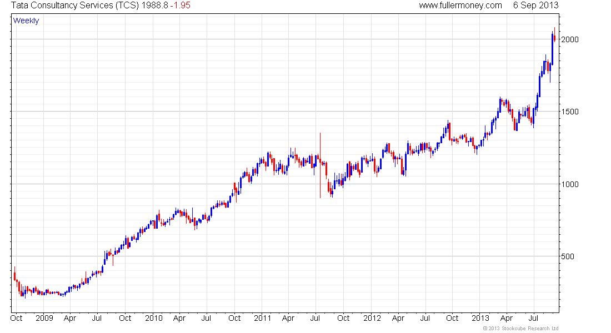Image resolution: width=611 pixels, height=333 pixels.
Task: Click the 500 price axis label
Action: 567,256
